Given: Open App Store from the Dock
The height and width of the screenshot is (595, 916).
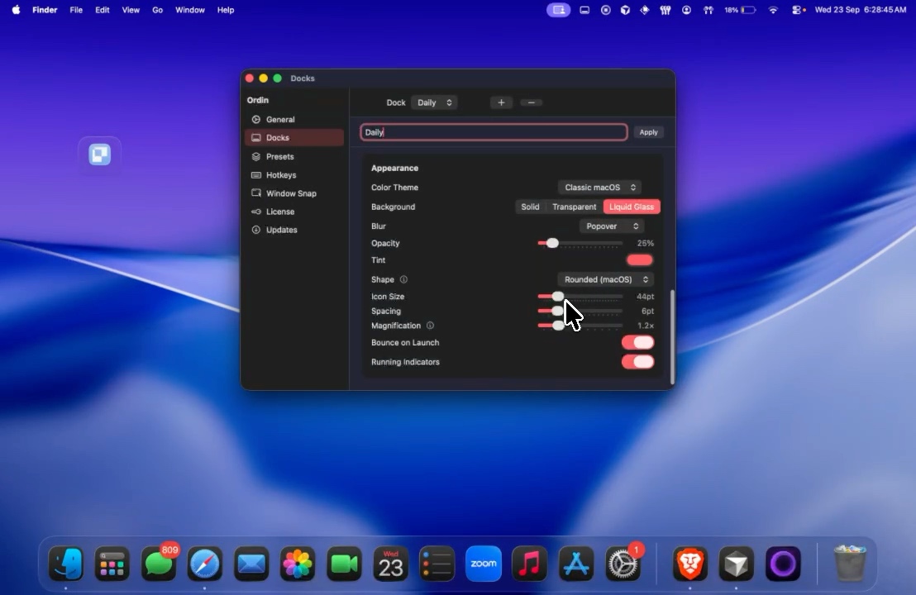Looking at the screenshot, I should [x=576, y=564].
